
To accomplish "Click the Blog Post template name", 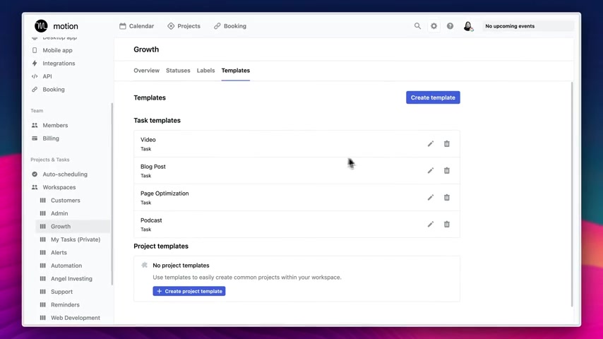I will pos(153,167).
